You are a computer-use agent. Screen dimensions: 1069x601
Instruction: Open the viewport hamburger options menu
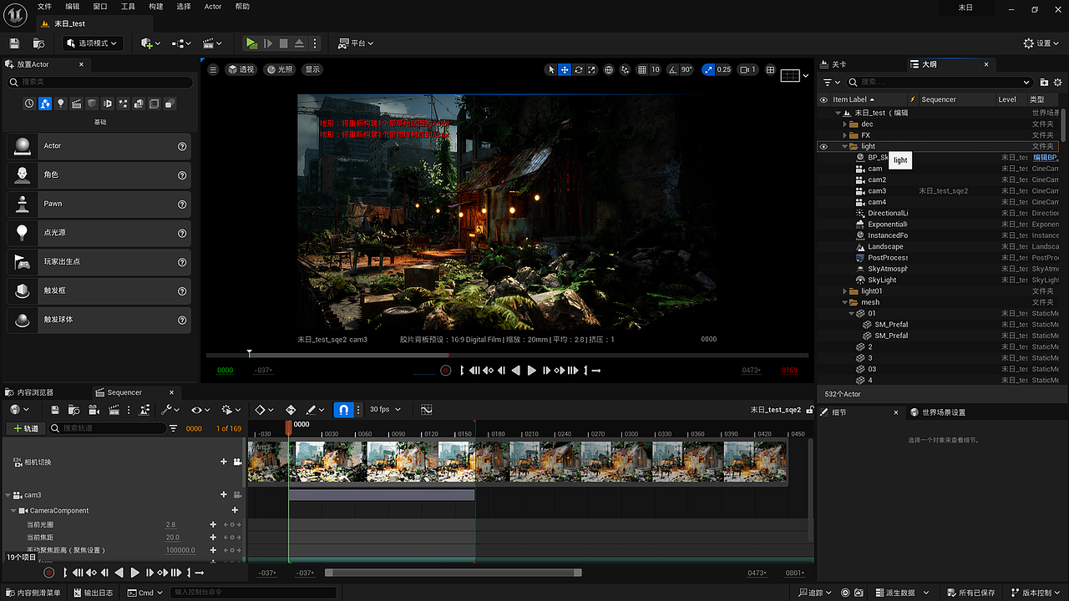(213, 70)
